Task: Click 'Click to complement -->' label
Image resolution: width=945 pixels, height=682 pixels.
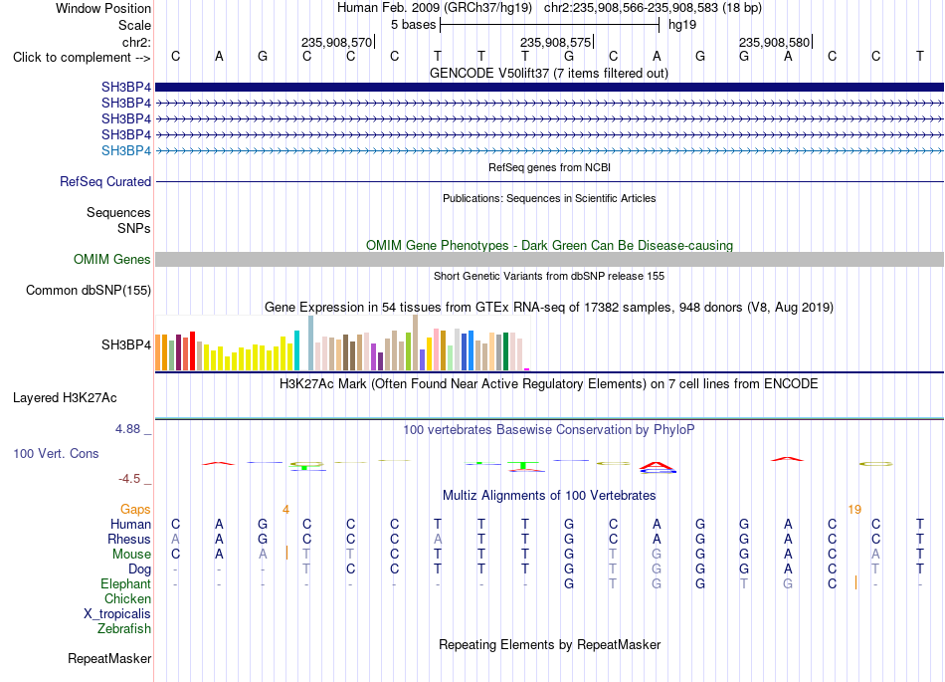Action: coord(82,58)
